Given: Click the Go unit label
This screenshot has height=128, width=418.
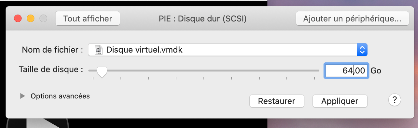Looking at the screenshot, I should [376, 70].
